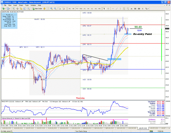Select the Fibonacci retracement tool

click(x=128, y=8)
